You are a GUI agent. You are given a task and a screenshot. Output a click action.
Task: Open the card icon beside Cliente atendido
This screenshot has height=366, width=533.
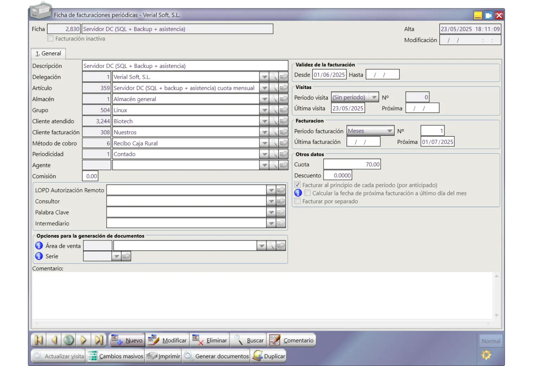(x=283, y=121)
